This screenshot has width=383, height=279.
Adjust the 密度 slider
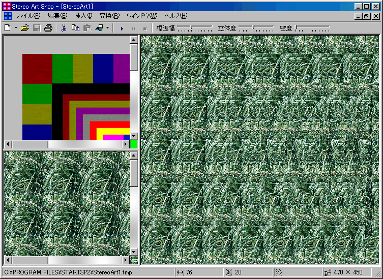(312, 28)
